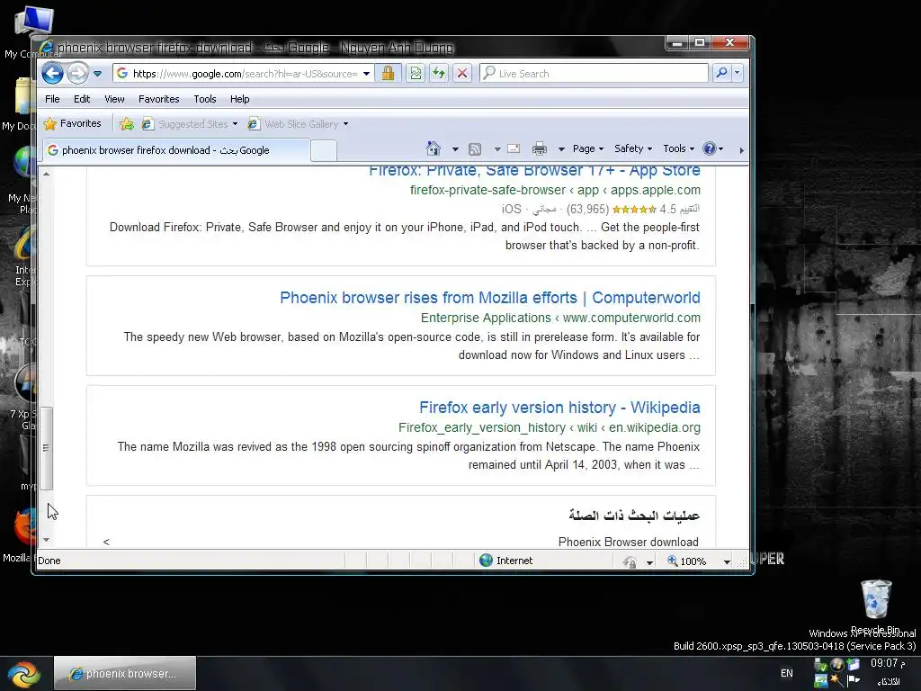Toggle the Compatibility View broken-page icon
The image size is (921, 691).
click(x=416, y=74)
